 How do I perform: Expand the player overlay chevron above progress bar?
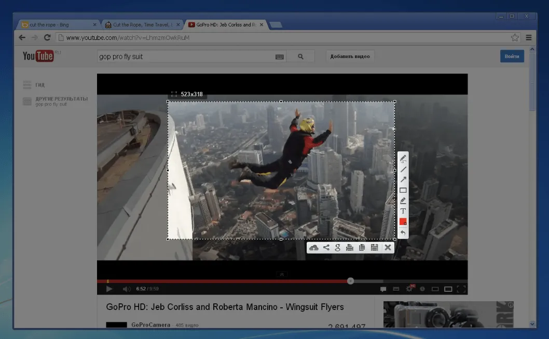point(282,274)
